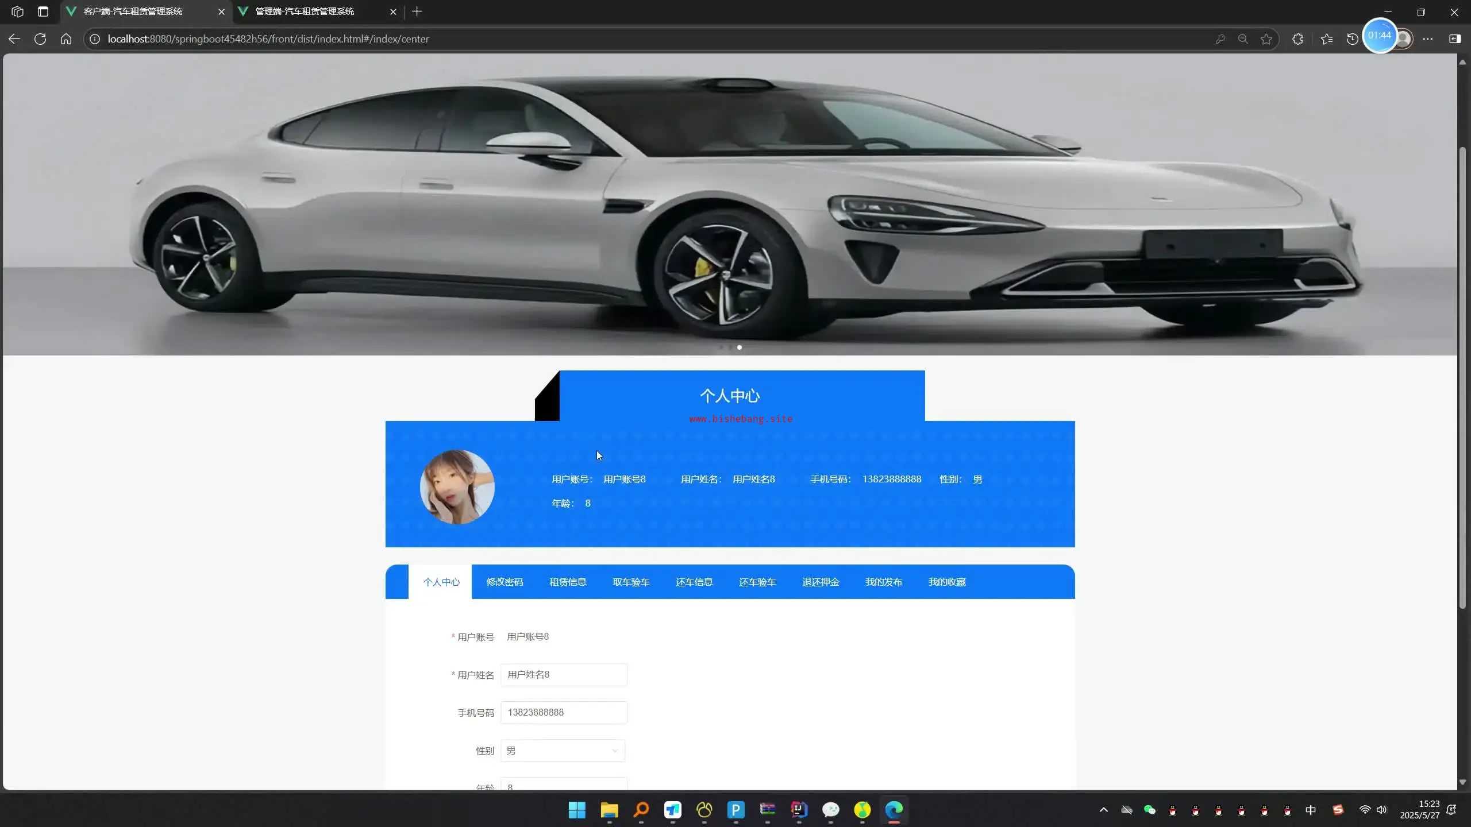Open the Windows Start button
This screenshot has width=1471, height=827.
pos(577,810)
